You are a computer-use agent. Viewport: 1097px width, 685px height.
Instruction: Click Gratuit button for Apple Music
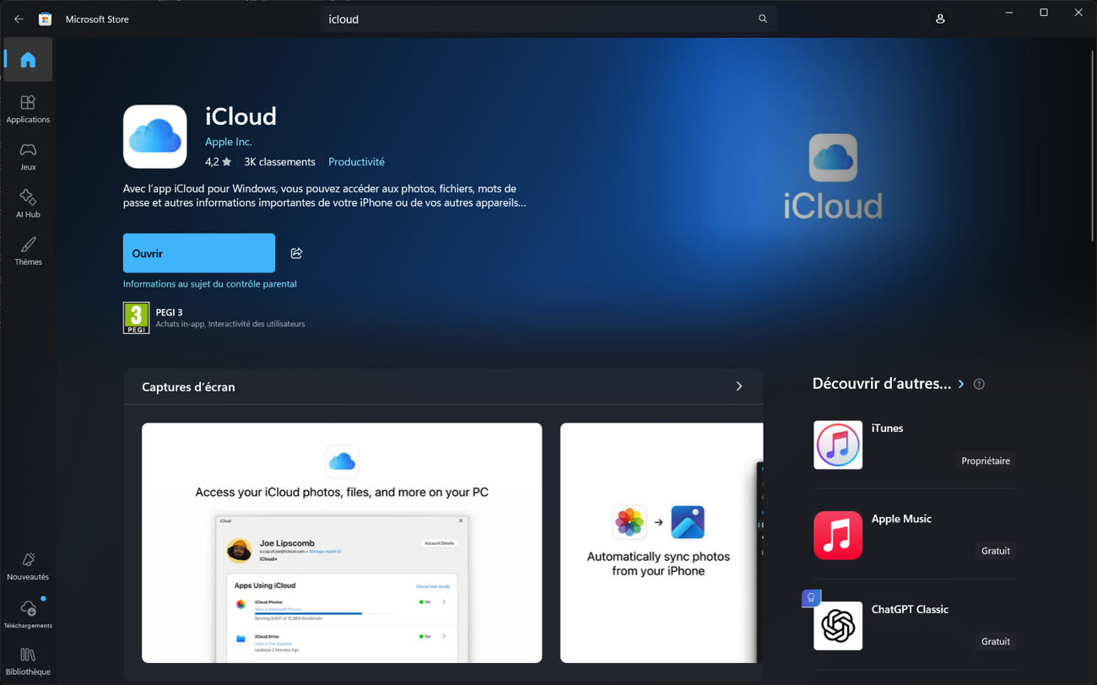[x=996, y=551]
